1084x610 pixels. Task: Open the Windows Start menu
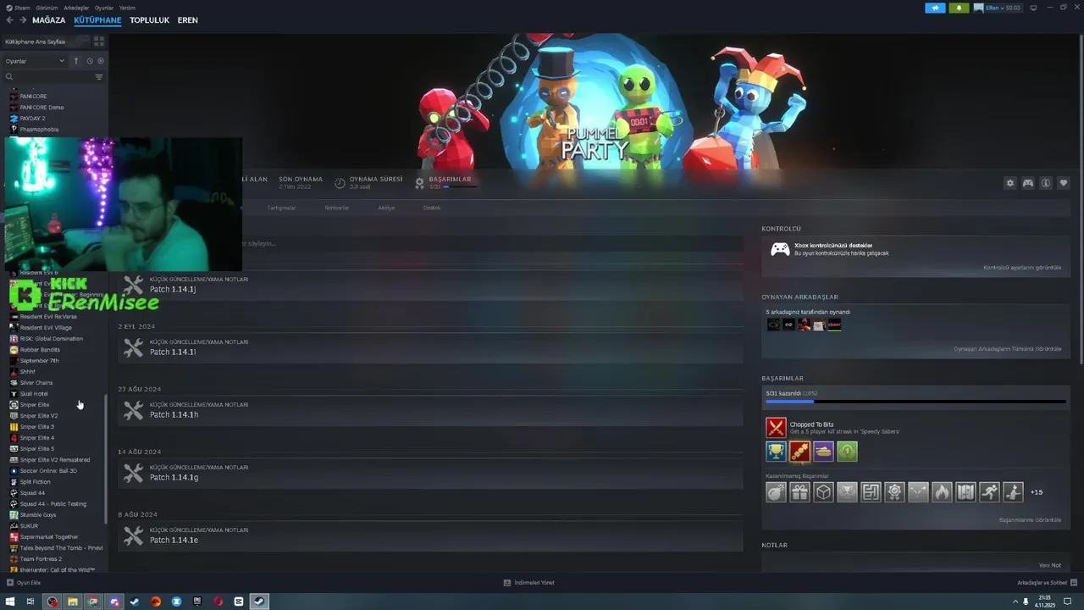(10, 602)
